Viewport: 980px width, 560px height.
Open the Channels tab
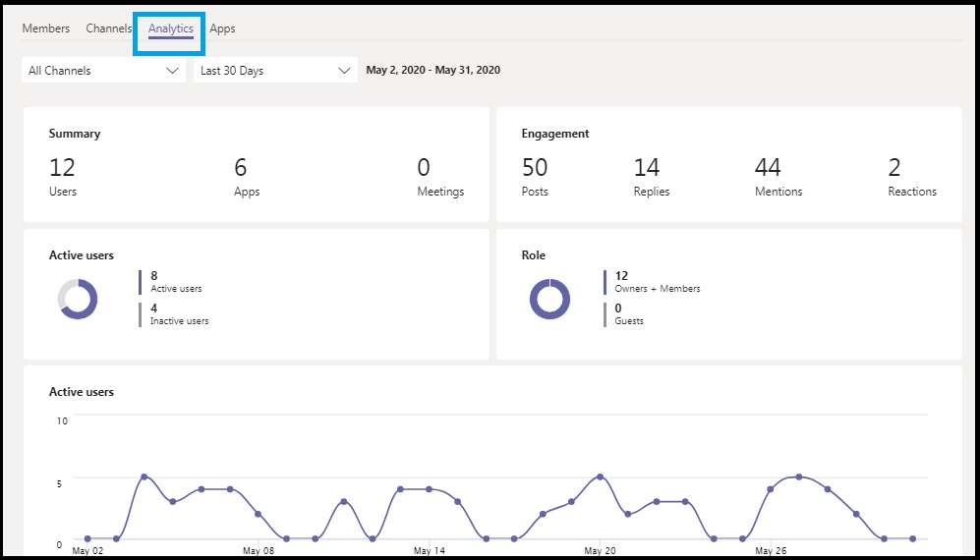(109, 28)
